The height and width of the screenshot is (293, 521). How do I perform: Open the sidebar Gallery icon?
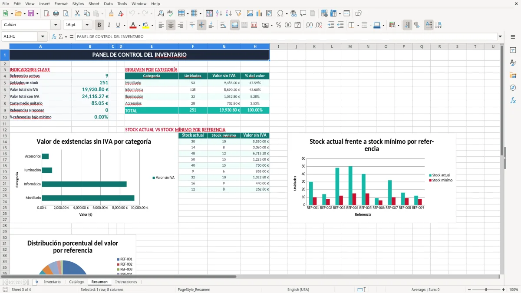(513, 75)
